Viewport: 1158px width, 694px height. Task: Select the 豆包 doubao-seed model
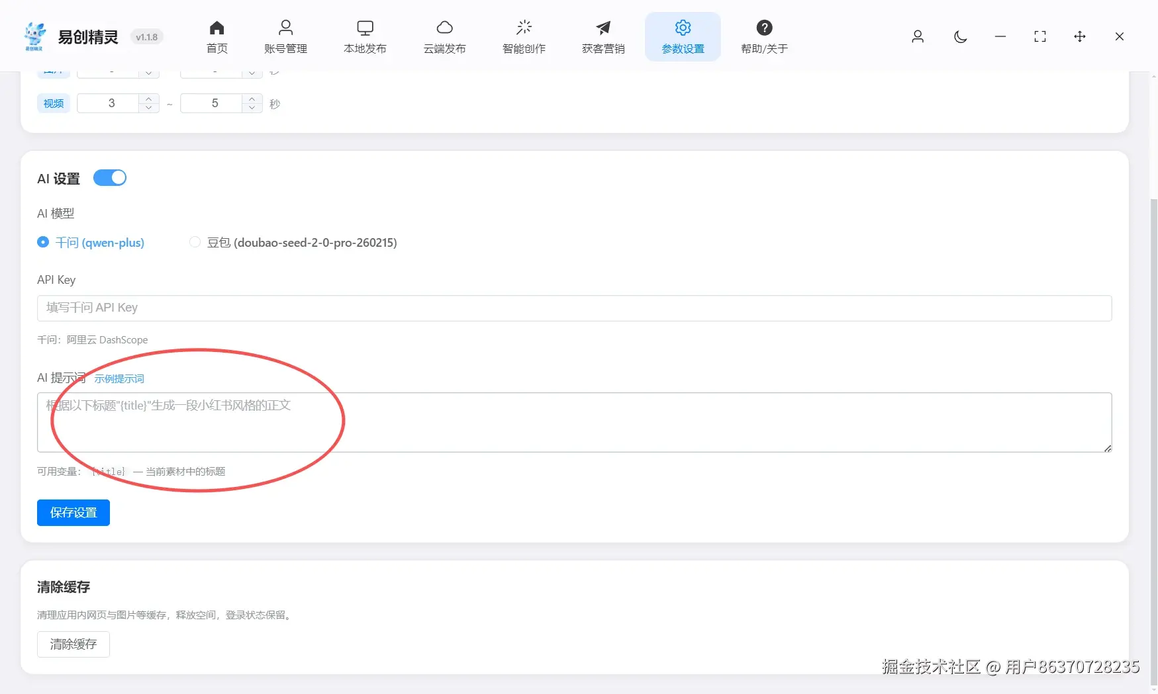pos(293,243)
